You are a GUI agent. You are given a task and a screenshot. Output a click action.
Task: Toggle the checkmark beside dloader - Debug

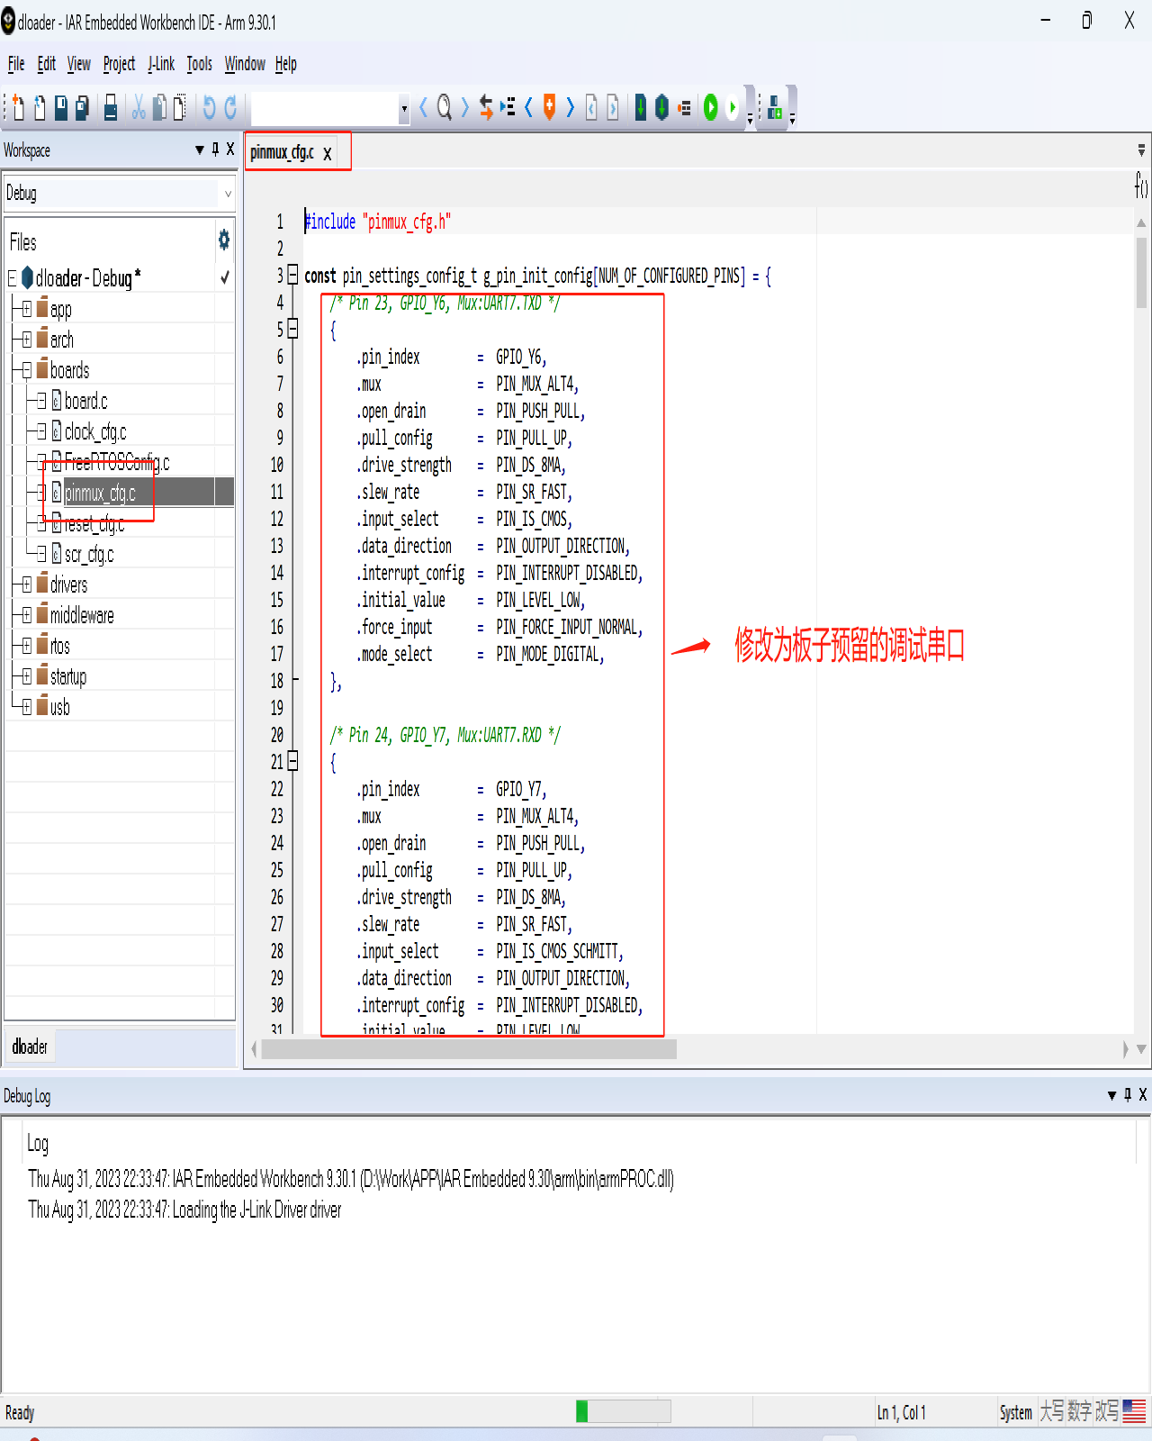click(225, 278)
